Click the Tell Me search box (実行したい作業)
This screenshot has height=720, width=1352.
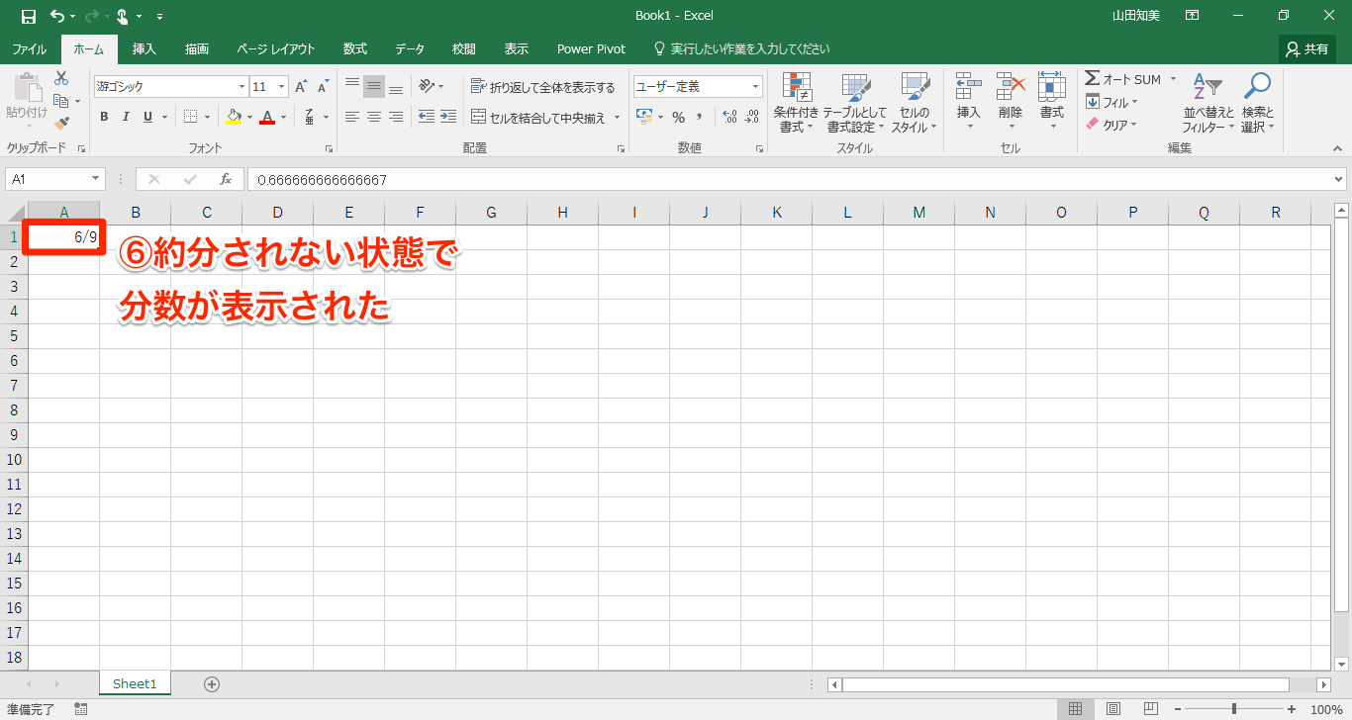coord(742,48)
